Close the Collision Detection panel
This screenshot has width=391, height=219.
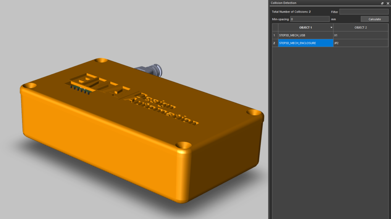point(388,3)
